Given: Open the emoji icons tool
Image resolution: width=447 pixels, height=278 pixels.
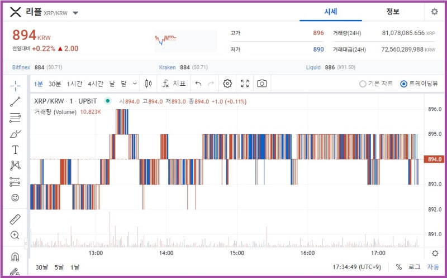Looking at the screenshot, I should pyautogui.click(x=15, y=198).
